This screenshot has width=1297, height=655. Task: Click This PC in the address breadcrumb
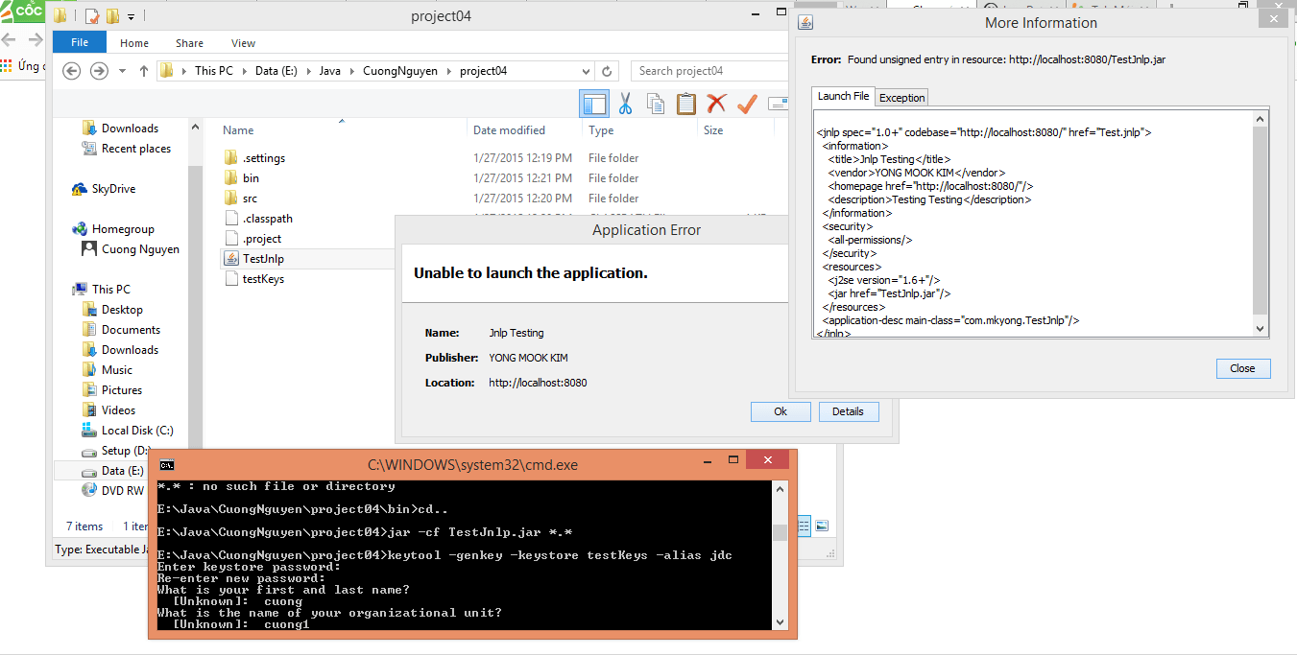click(x=213, y=71)
